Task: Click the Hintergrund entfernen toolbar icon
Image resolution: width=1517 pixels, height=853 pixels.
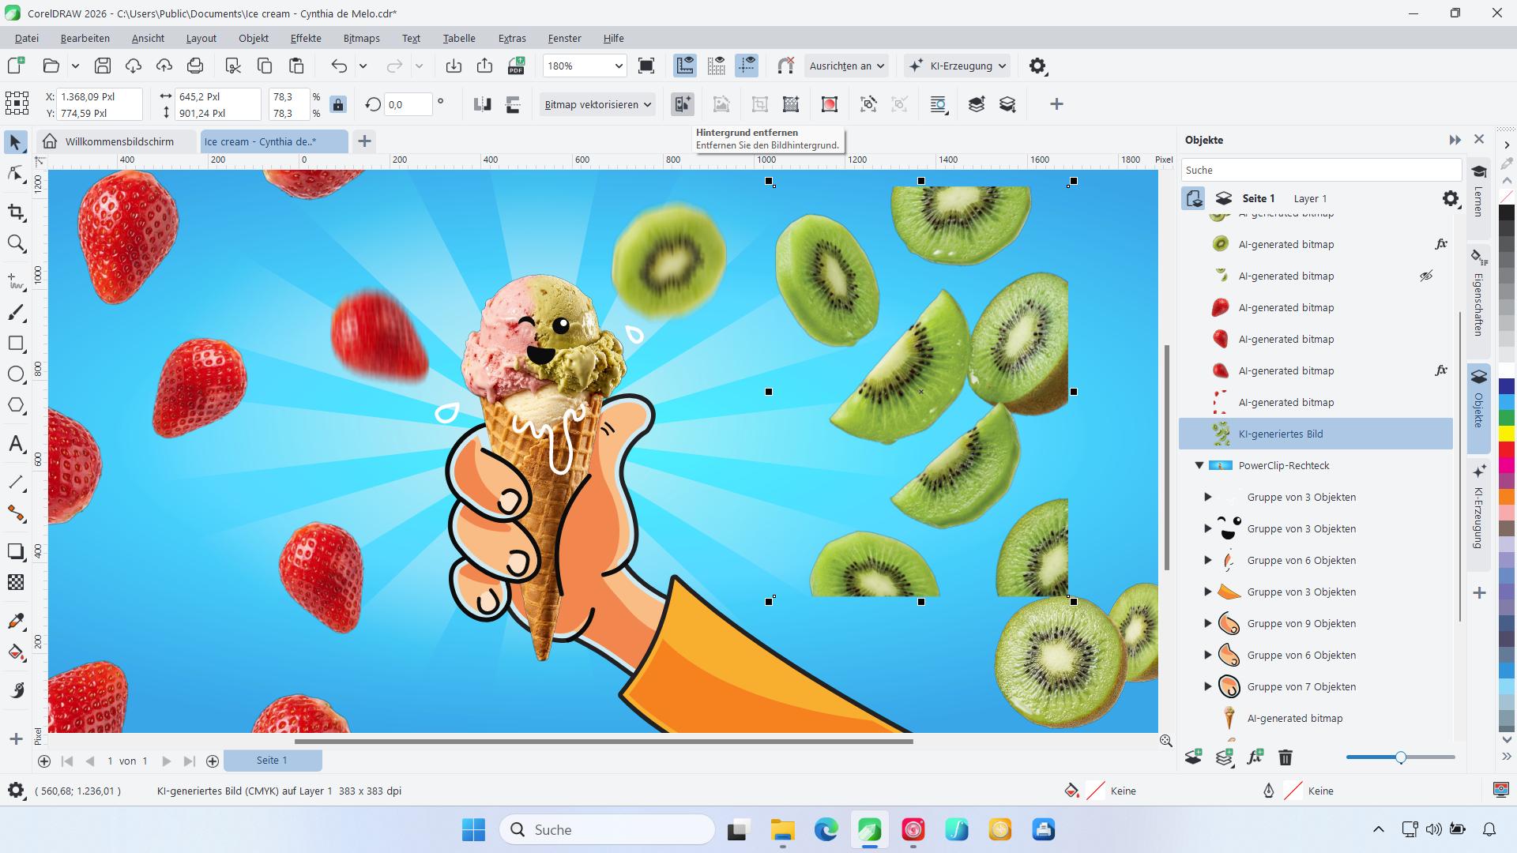Action: tap(682, 103)
